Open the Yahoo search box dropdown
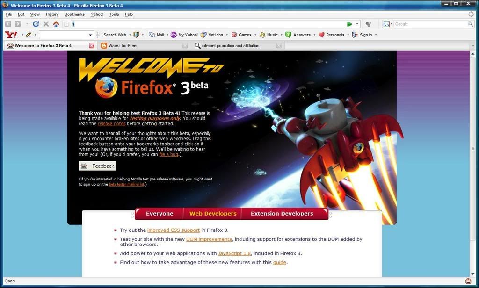Viewport: 479px width, 288px height. pyautogui.click(x=90, y=35)
